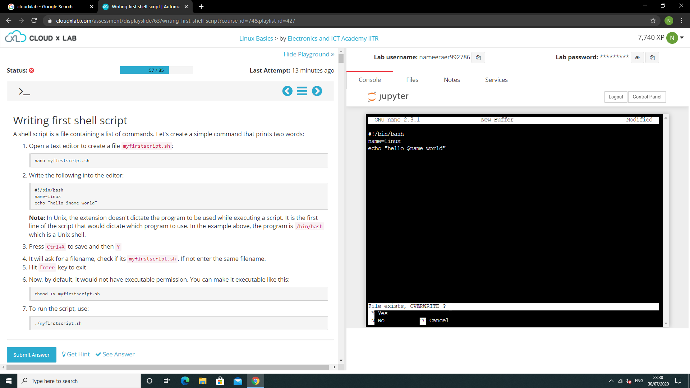This screenshot has height=388, width=690.
Task: Reveal lab password with eye icon
Action: click(x=637, y=57)
